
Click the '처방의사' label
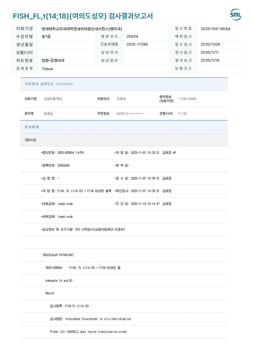coord(103,99)
